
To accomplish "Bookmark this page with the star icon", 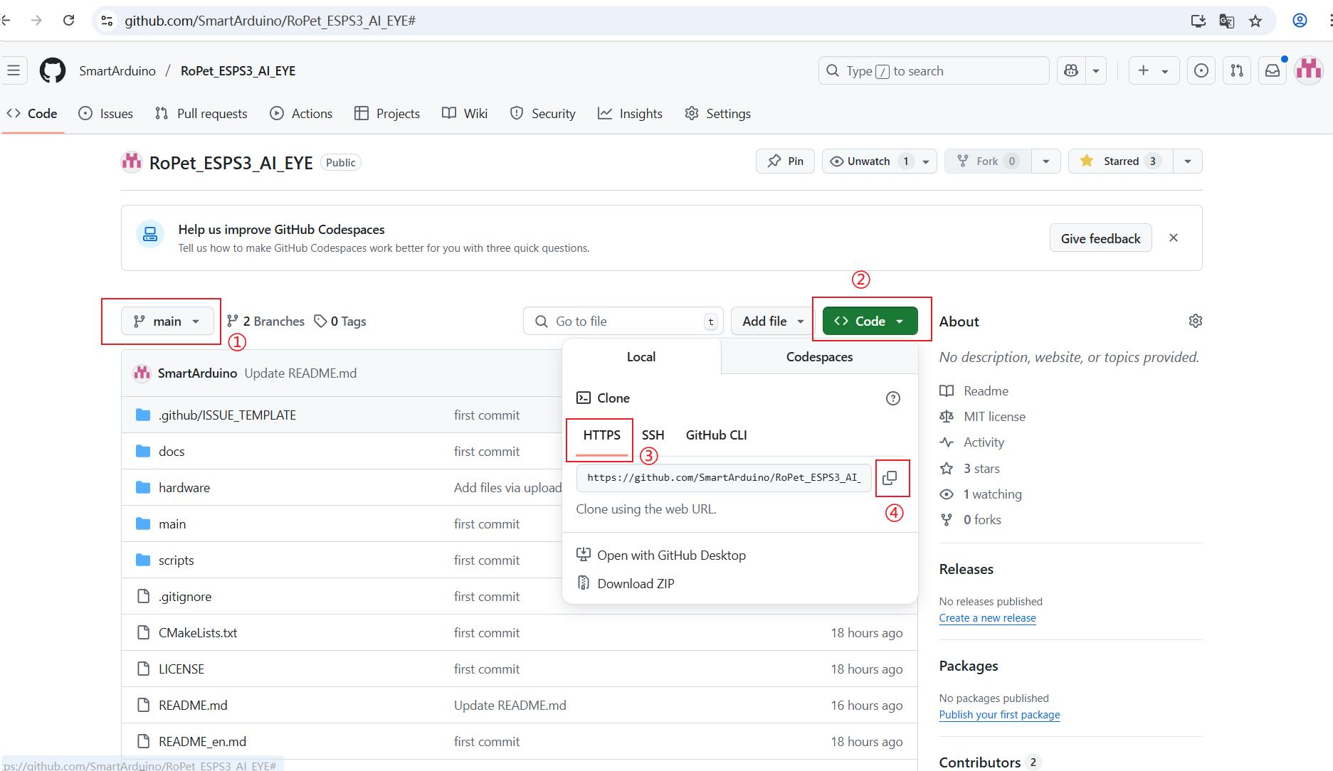I will click(1255, 21).
